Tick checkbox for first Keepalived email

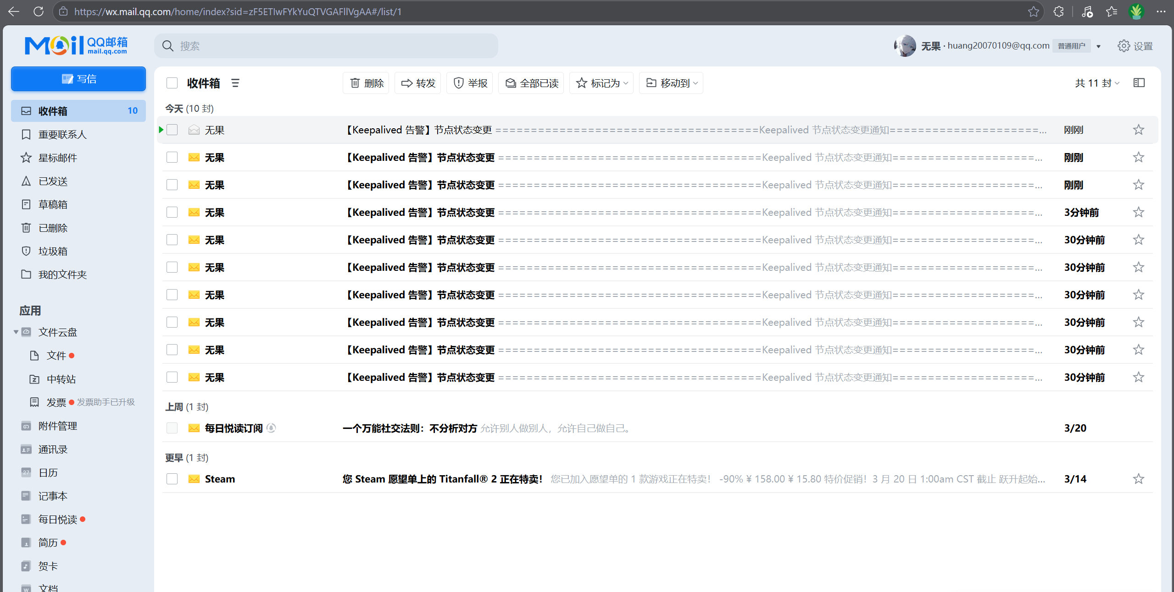pyautogui.click(x=172, y=130)
